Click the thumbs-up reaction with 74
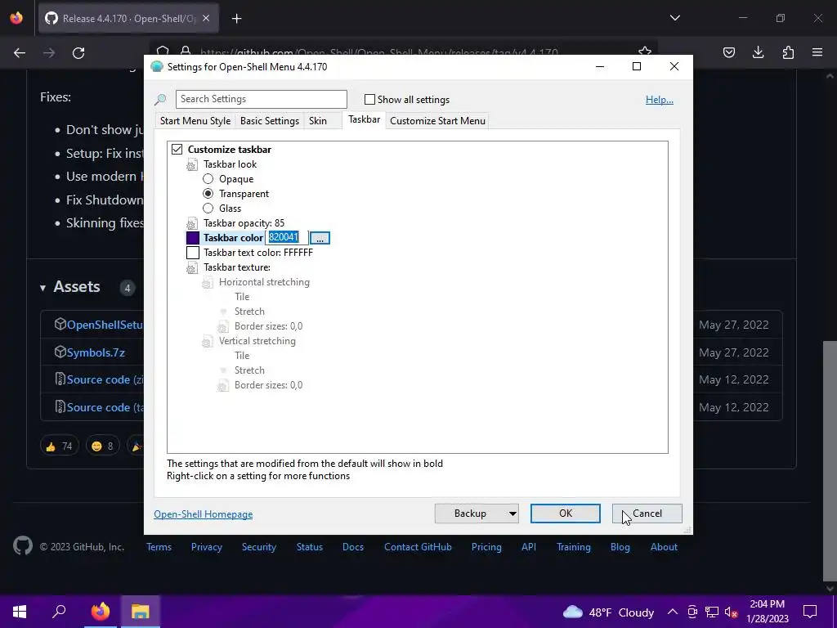Screen dimensions: 837x628 59,446
